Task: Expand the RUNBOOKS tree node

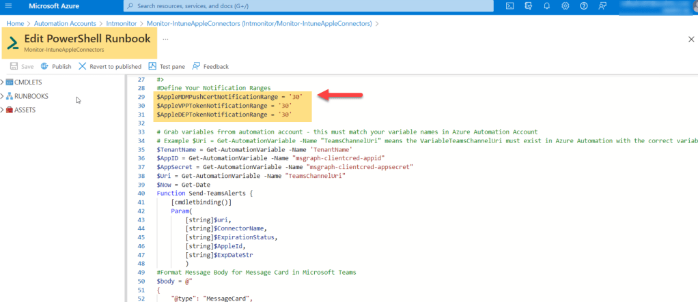Action: coord(3,96)
